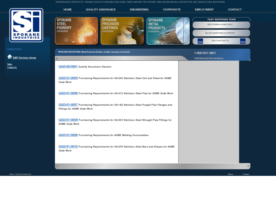This screenshot has width=276, height=207.
Task: Click the breadcrumb text Quality Assurance Documents
Action: point(117,52)
